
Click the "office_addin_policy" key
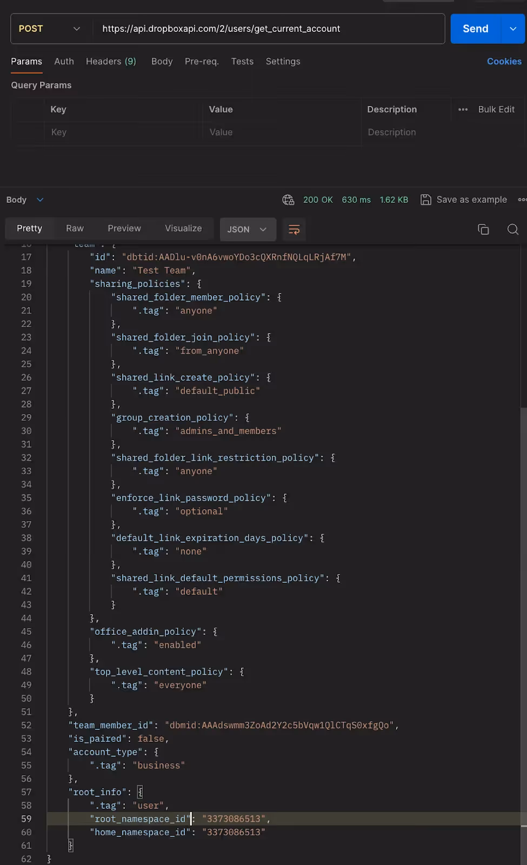pyautogui.click(x=145, y=631)
